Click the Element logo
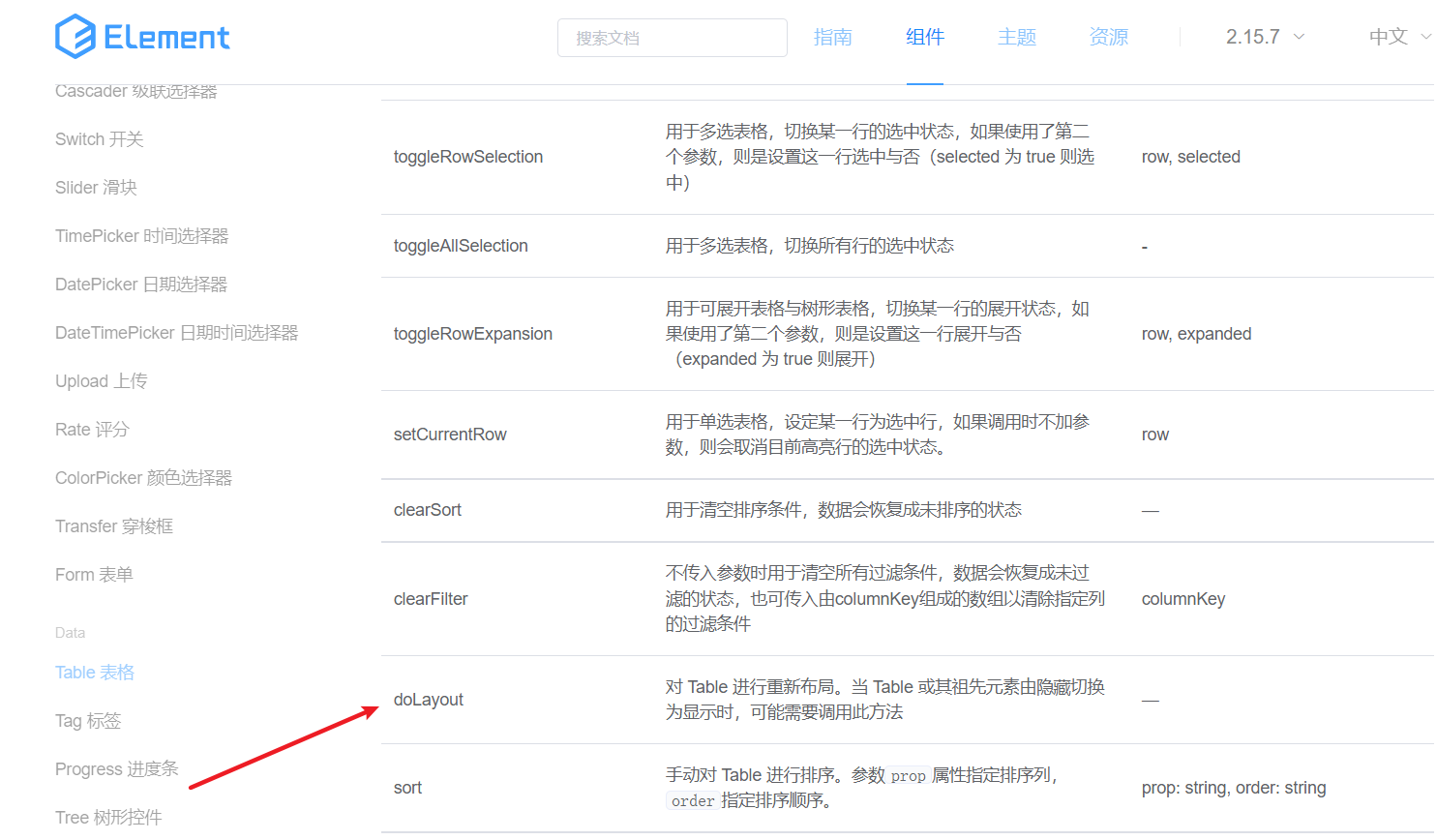This screenshot has height=840, width=1437. tap(142, 37)
